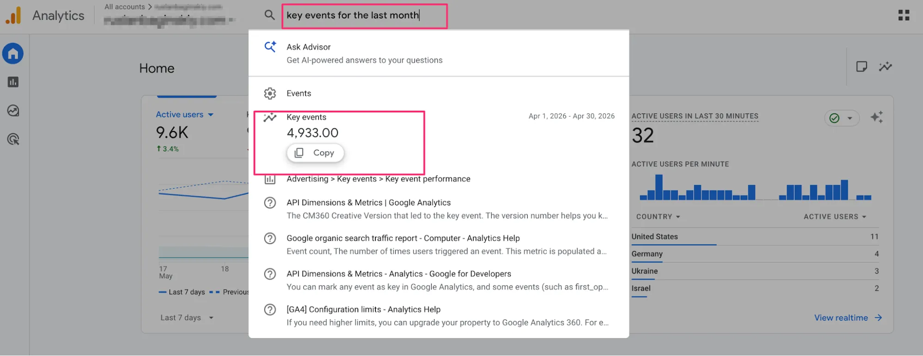The image size is (923, 356).
Task: Open the green checkmark status dropdown
Action: click(842, 118)
